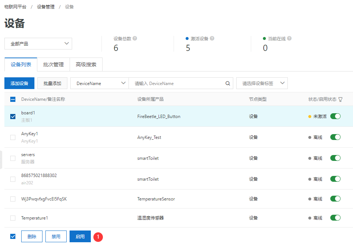Click product FireBeetle_LED_Button
This screenshot has width=353, height=247.
click(159, 117)
